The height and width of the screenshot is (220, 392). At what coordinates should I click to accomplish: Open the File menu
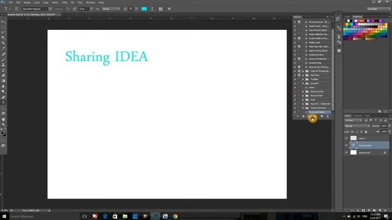(x=11, y=2)
